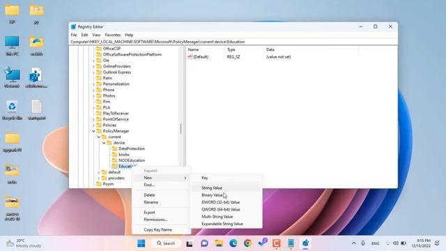Open File Explorer from taskbar
Screen dimensions: 446x251
point(219,243)
